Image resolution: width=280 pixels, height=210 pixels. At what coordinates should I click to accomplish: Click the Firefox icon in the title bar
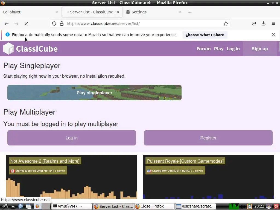tap(3, 3)
